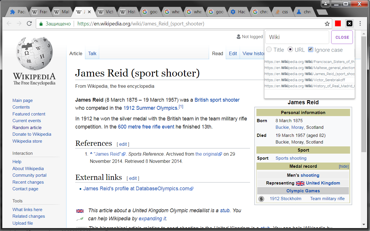Click the Wiki search input field
Image resolution: width=370 pixels, height=231 pixels.
297,37
